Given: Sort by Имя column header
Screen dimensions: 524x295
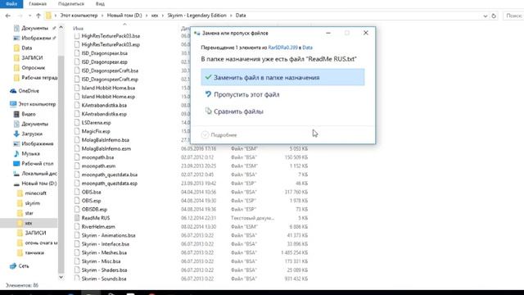Looking at the screenshot, I should (78, 29).
